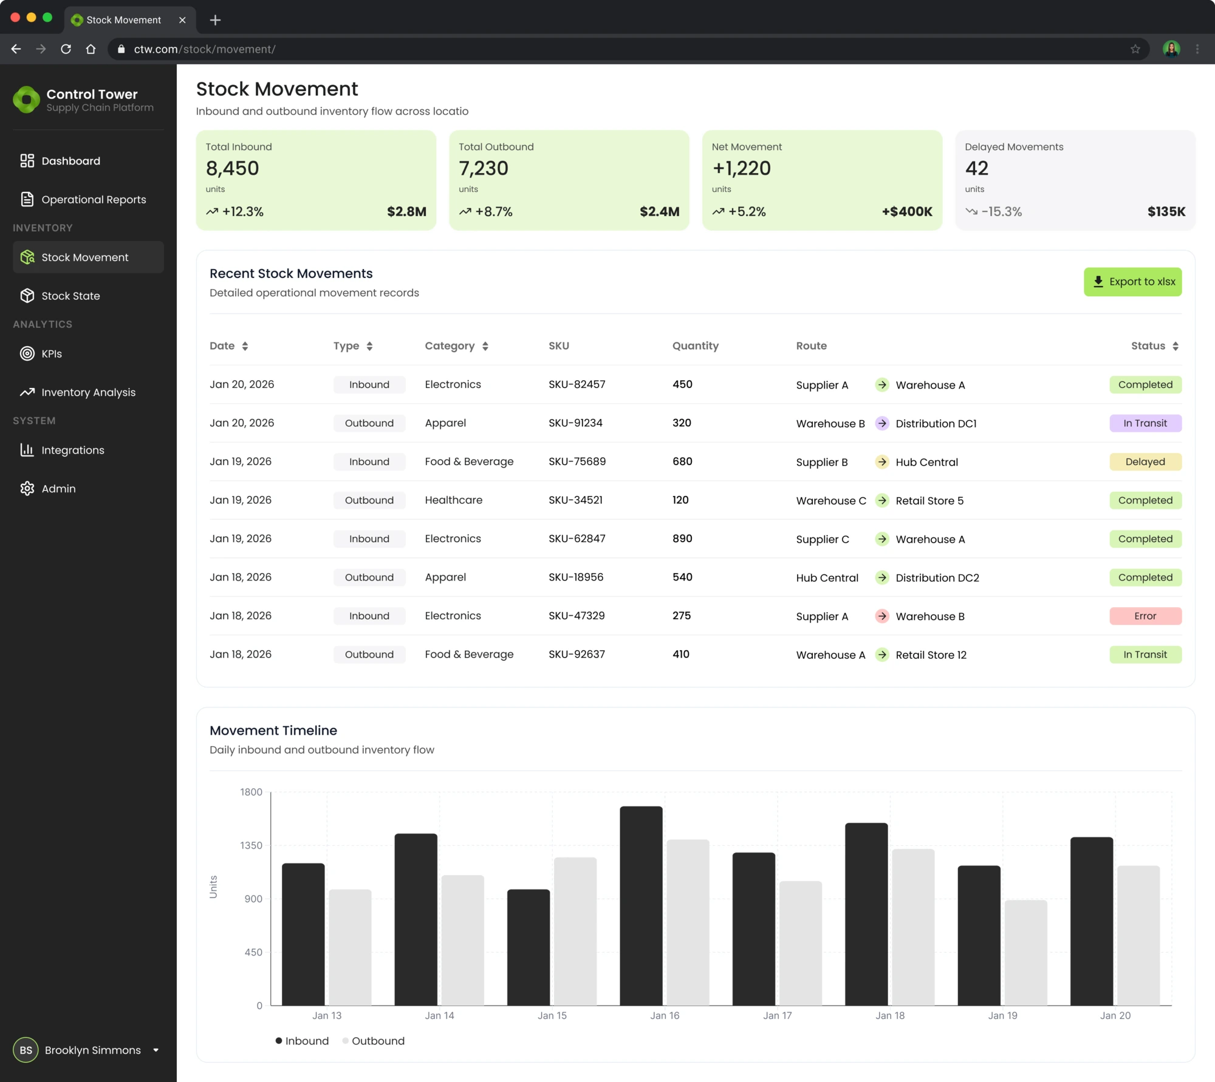Click the Inventory Analysis trend icon
The width and height of the screenshot is (1215, 1082).
coord(27,392)
